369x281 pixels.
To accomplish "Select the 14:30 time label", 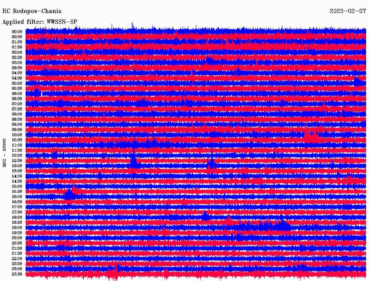I will click(17, 182).
